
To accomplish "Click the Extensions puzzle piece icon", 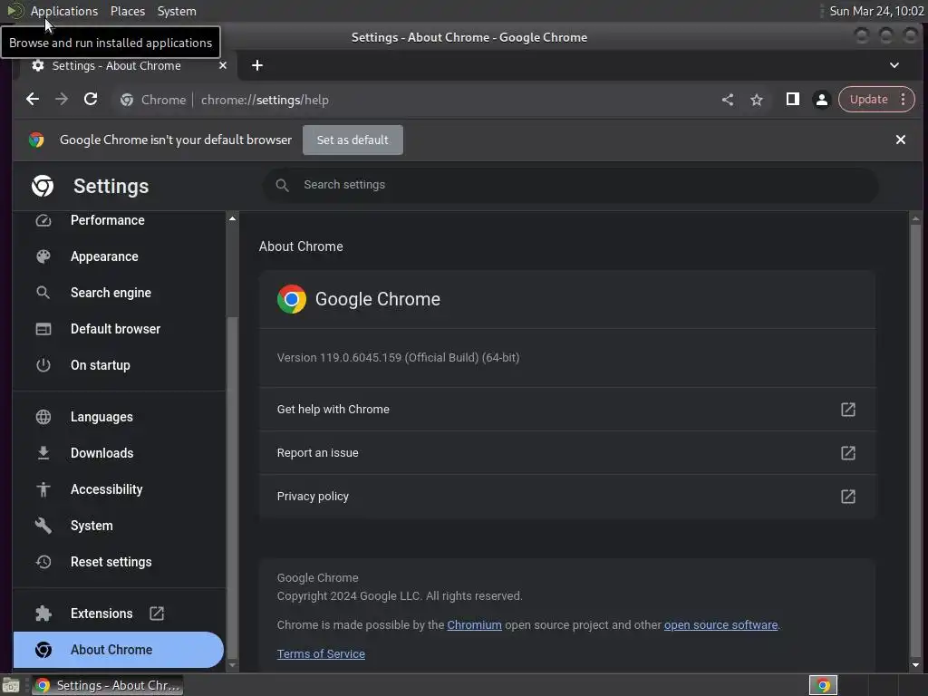I will click(43, 614).
